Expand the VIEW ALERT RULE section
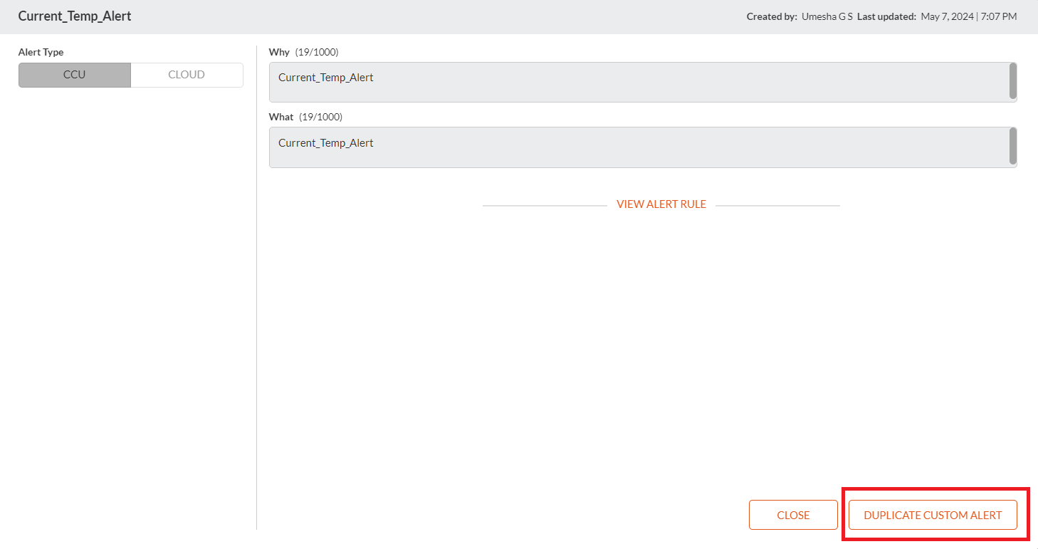 [x=661, y=204]
